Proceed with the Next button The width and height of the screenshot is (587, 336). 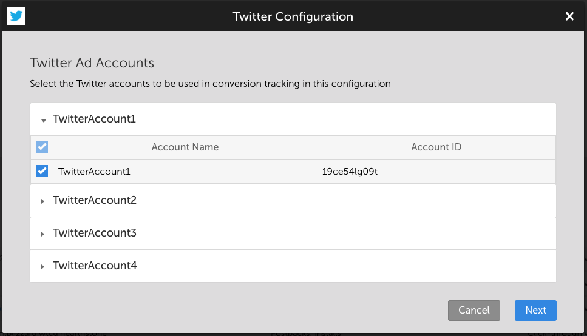tap(535, 310)
